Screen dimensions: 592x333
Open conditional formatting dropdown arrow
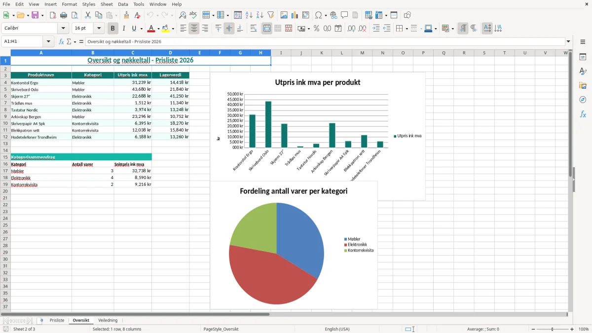(x=452, y=29)
